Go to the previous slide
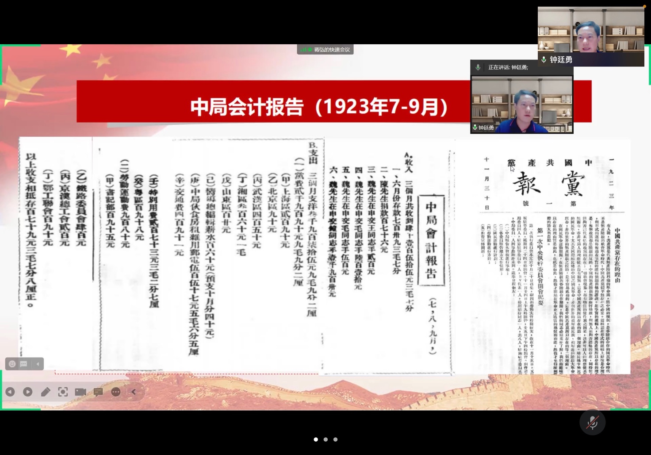The height and width of the screenshot is (455, 651). (x=10, y=392)
